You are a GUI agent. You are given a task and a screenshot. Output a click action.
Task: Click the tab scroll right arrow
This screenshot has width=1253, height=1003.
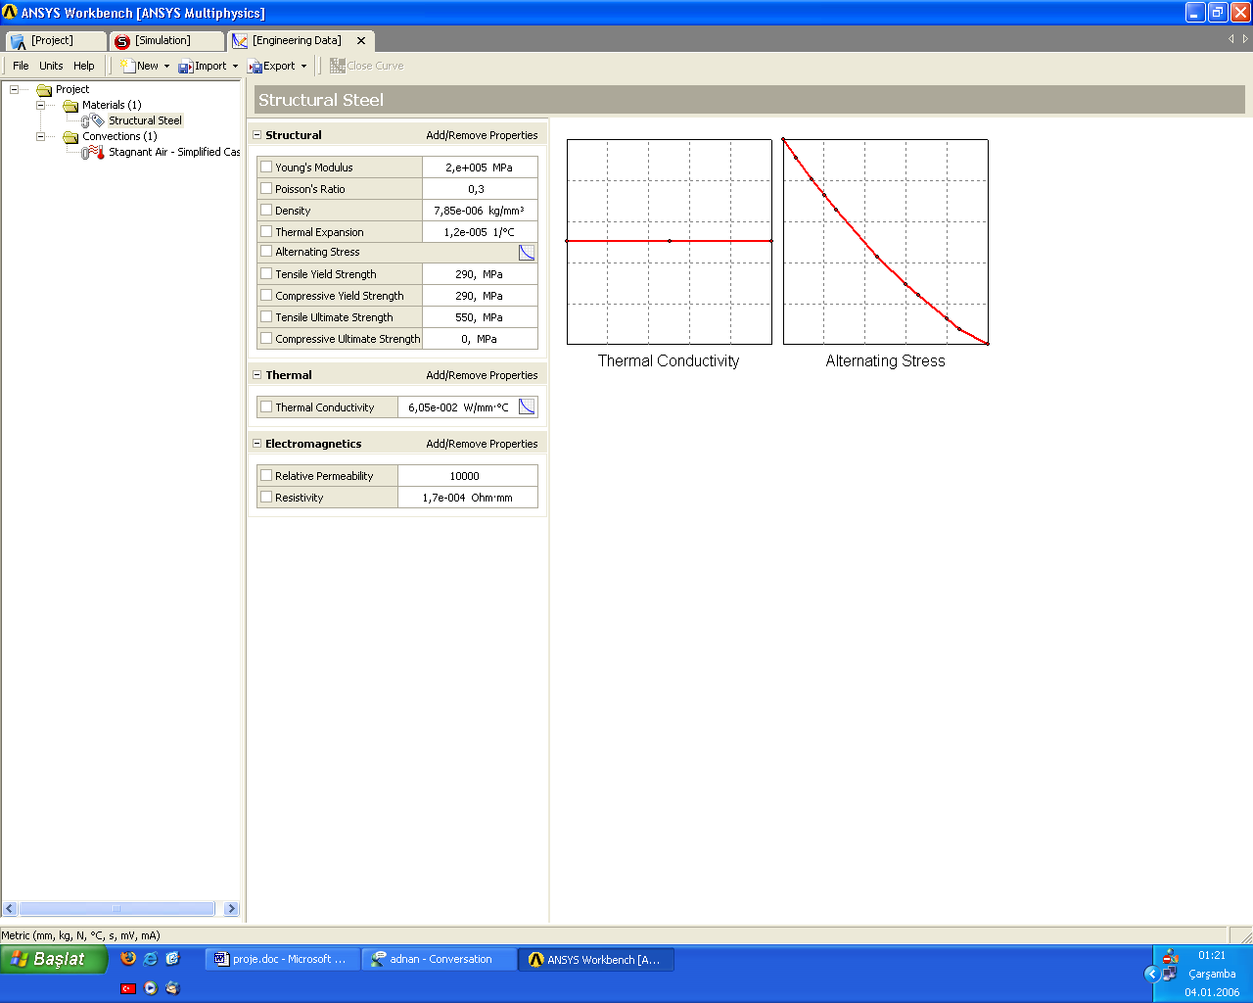click(x=1245, y=39)
